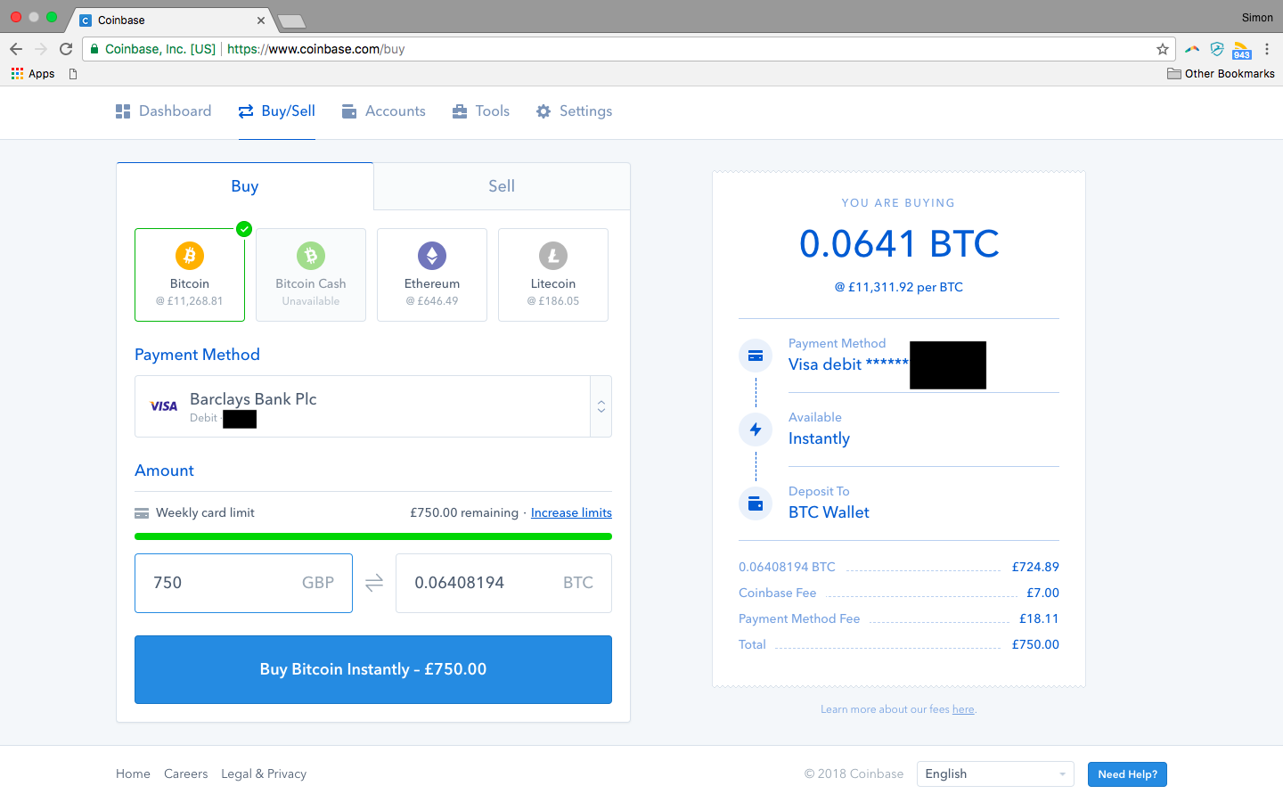Click the Tools briefcase icon

click(x=460, y=111)
